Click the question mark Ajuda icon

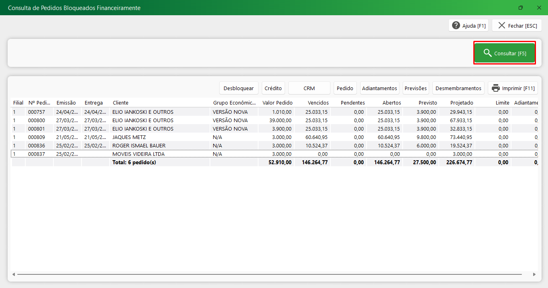pos(456,26)
